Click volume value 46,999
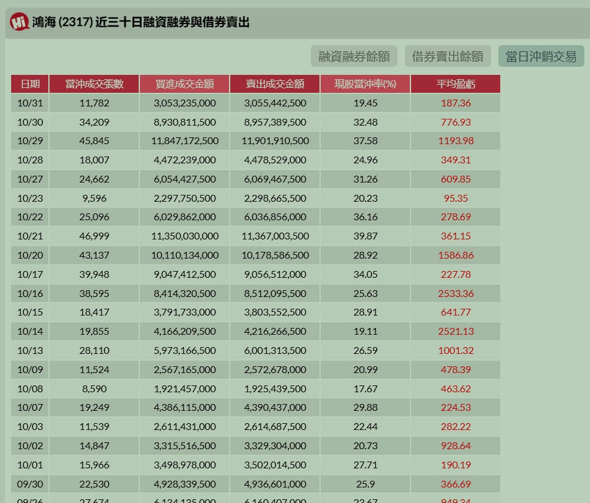Image resolution: width=590 pixels, height=503 pixels. coord(94,236)
